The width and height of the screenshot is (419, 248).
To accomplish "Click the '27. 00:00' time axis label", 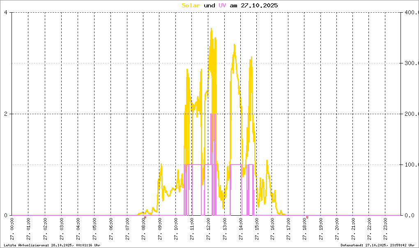I will point(12,229).
